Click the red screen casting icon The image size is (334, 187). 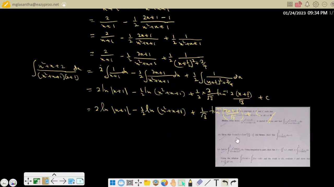[x=299, y=4]
